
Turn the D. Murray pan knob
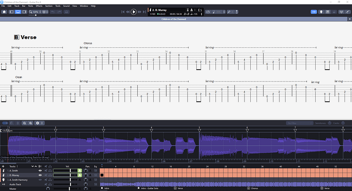[86, 175]
